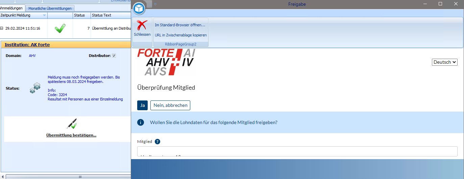Collapse the 29.02.2024 11:51:16 row
Image resolution: width=464 pixels, height=179 pixels.
coord(2,28)
